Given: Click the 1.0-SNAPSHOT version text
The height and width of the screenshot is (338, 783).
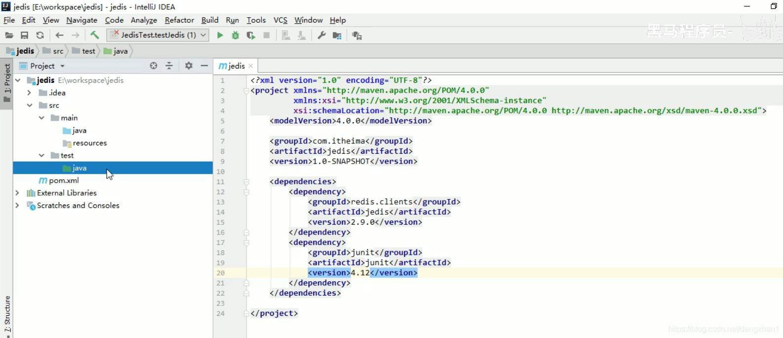Looking at the screenshot, I should click(x=341, y=161).
